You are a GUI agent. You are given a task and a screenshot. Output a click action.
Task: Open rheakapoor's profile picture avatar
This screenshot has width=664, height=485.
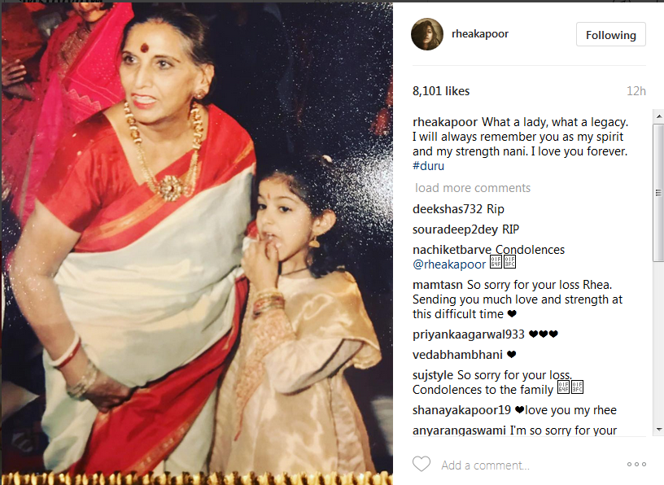pos(427,34)
